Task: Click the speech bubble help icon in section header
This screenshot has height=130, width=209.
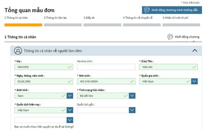Action: [170, 37]
